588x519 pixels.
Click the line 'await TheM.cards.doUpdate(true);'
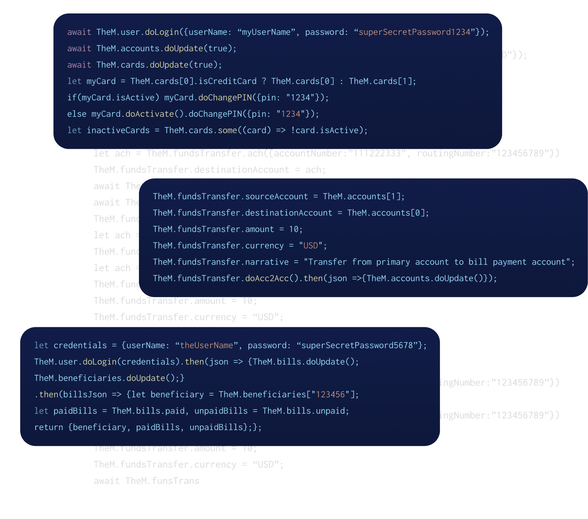click(144, 65)
